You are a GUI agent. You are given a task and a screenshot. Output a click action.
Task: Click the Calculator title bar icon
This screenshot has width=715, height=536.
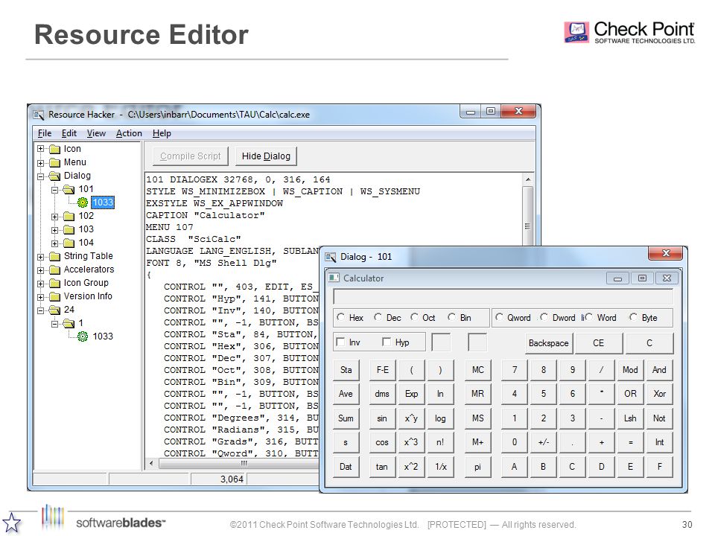coord(334,278)
